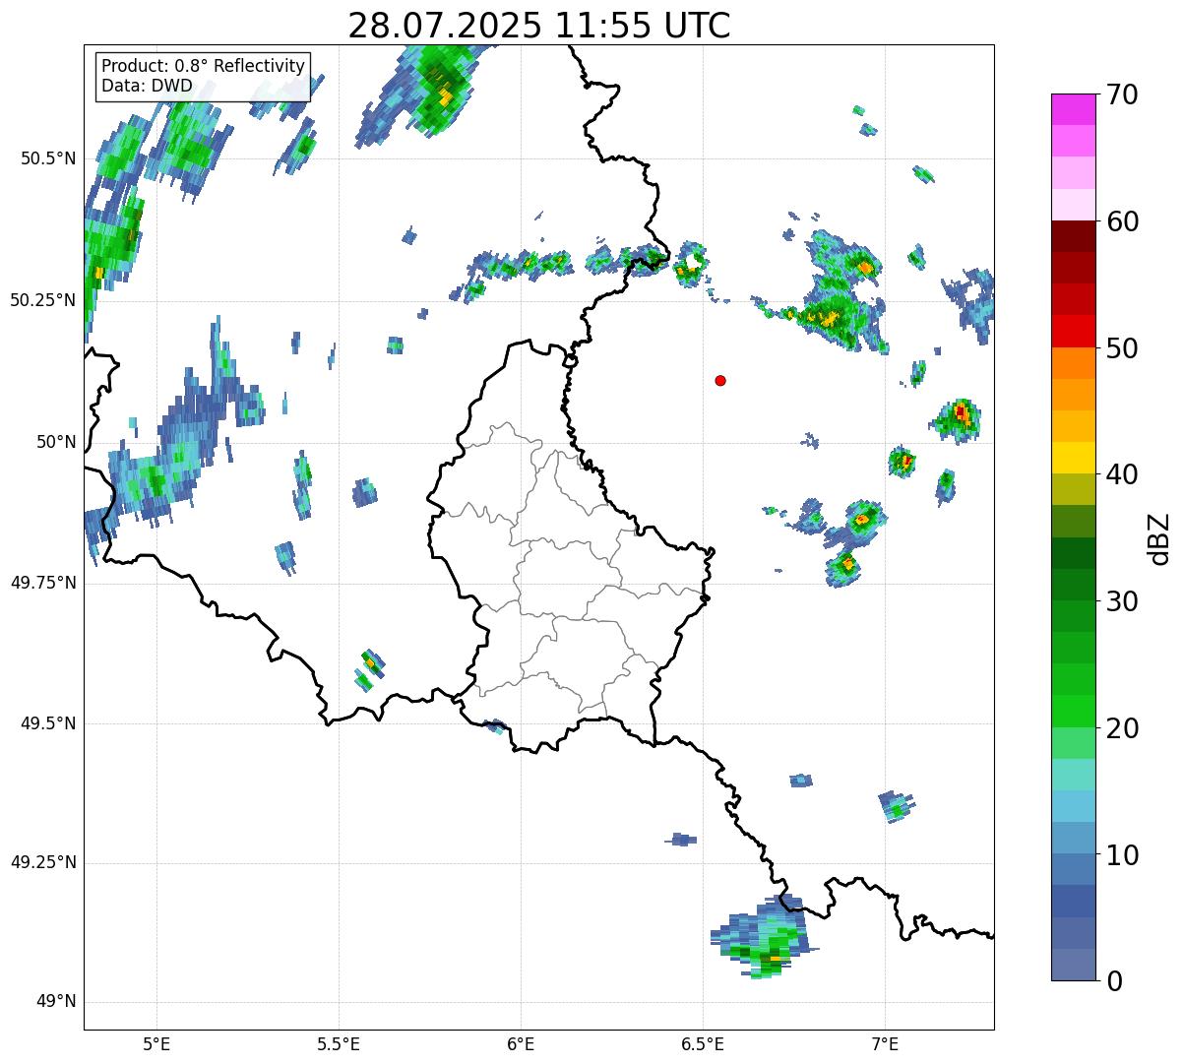Click the longitude label 7°E
1183x1064 pixels.
tap(886, 1043)
